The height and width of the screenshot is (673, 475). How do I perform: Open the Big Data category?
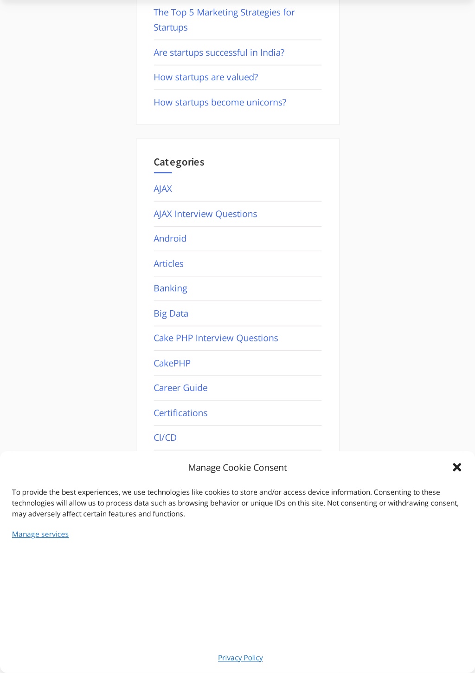point(171,314)
